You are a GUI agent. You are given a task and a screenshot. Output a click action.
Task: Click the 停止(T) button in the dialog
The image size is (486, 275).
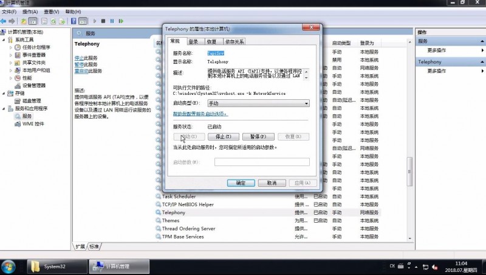[224, 136]
